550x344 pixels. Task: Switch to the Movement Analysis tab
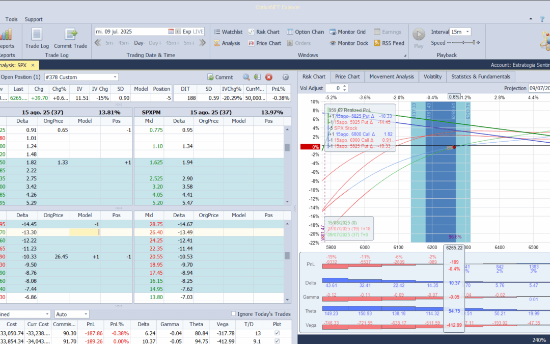coord(392,76)
